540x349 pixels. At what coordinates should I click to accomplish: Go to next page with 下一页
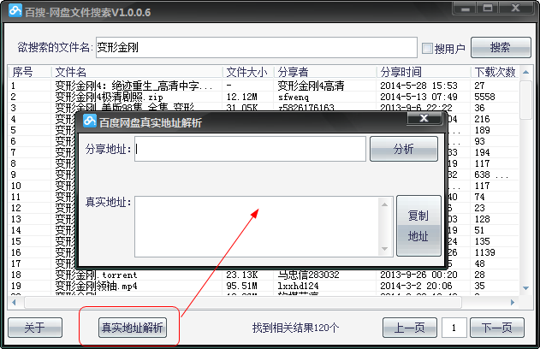pyautogui.click(x=497, y=328)
